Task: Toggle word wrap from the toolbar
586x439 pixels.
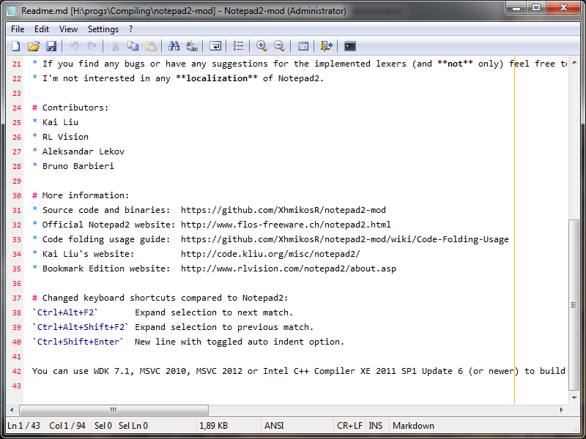Action: coord(215,46)
